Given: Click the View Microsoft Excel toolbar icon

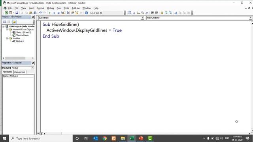Looking at the screenshot, I should (x=6, y=13).
